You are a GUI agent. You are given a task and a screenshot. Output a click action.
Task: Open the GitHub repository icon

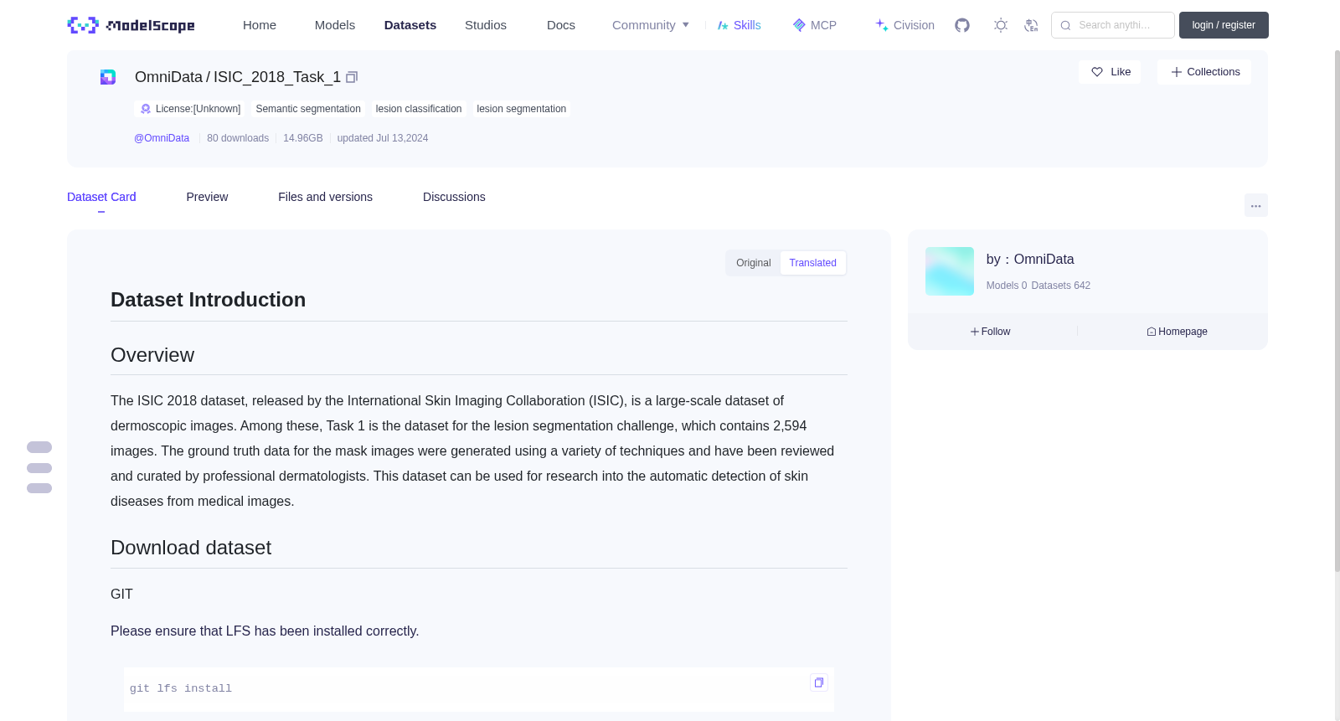[x=962, y=25]
